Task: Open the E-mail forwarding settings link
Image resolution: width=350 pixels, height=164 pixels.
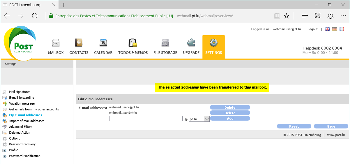Action: click(22, 98)
